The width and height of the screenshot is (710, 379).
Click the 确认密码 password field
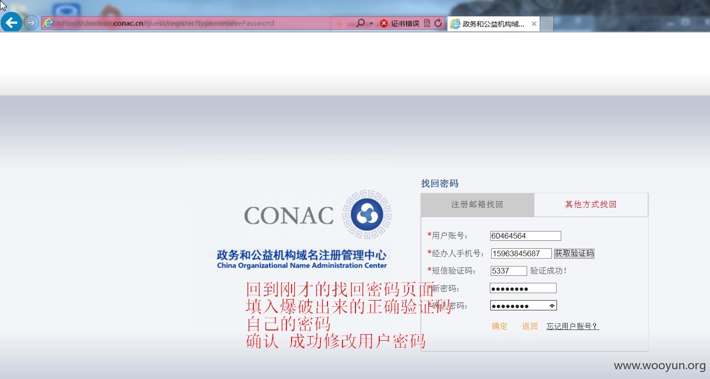point(523,306)
